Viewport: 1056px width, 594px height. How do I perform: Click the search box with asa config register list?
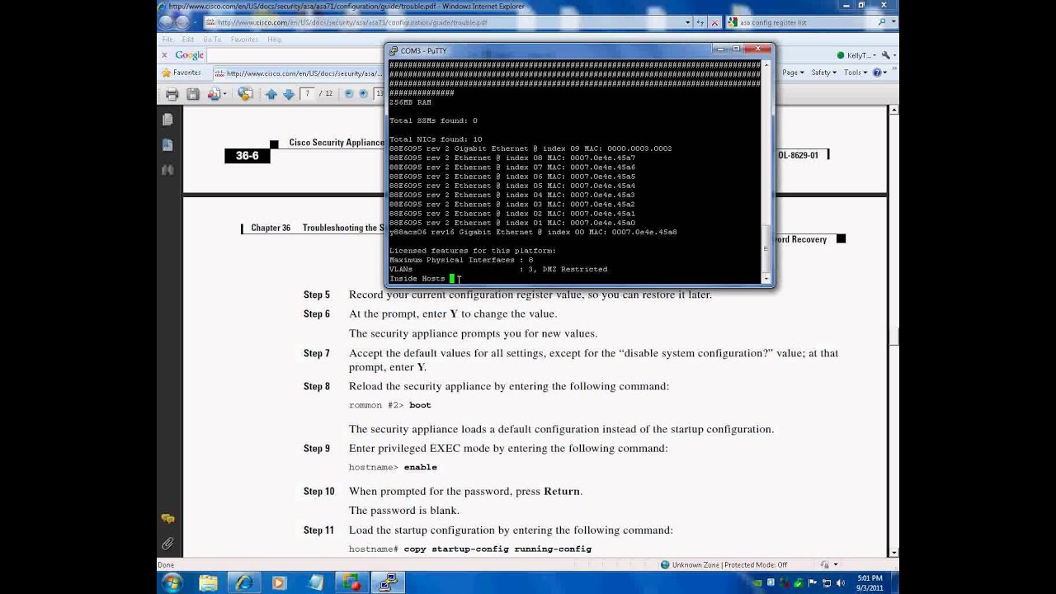coord(800,22)
